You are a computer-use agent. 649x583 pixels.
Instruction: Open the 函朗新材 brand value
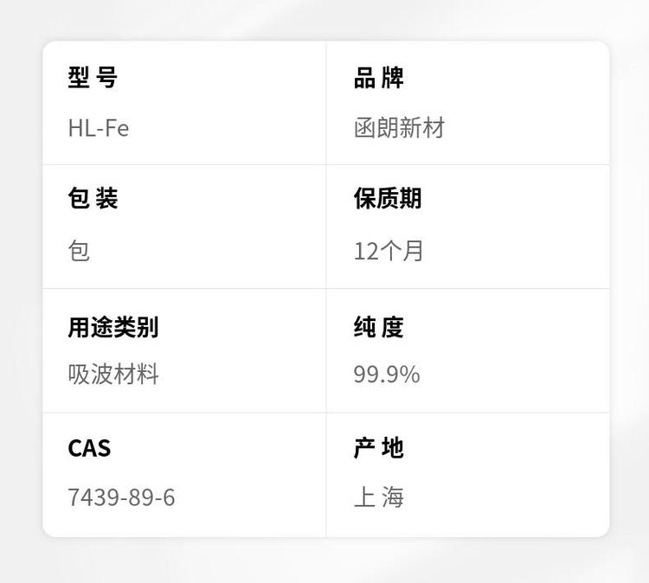point(399,129)
